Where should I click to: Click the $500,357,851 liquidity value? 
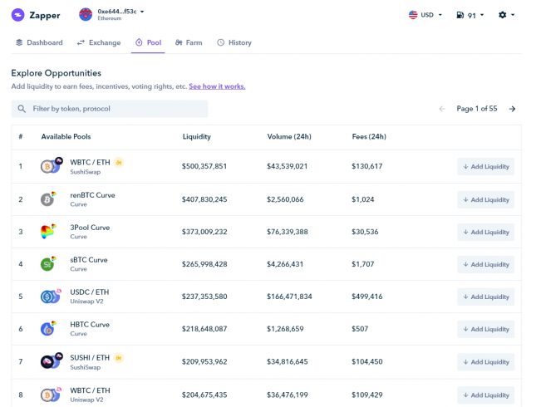click(x=204, y=166)
